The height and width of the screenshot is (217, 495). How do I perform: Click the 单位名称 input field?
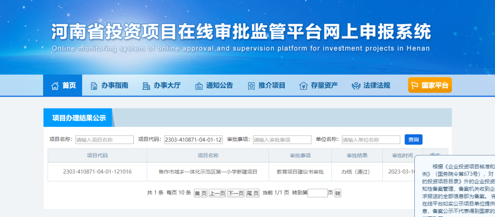click(371, 140)
